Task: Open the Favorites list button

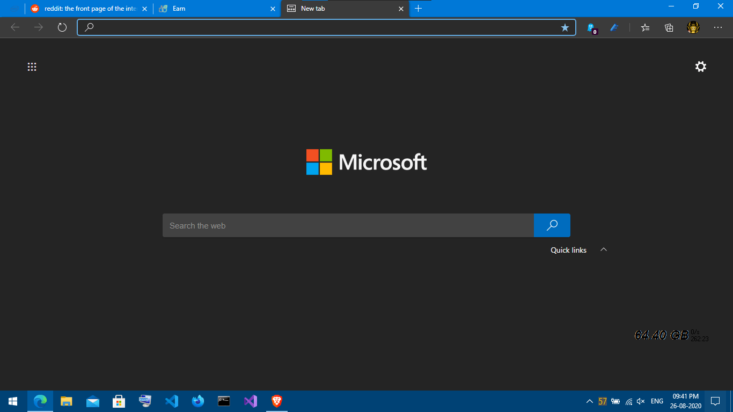Action: 645,27
